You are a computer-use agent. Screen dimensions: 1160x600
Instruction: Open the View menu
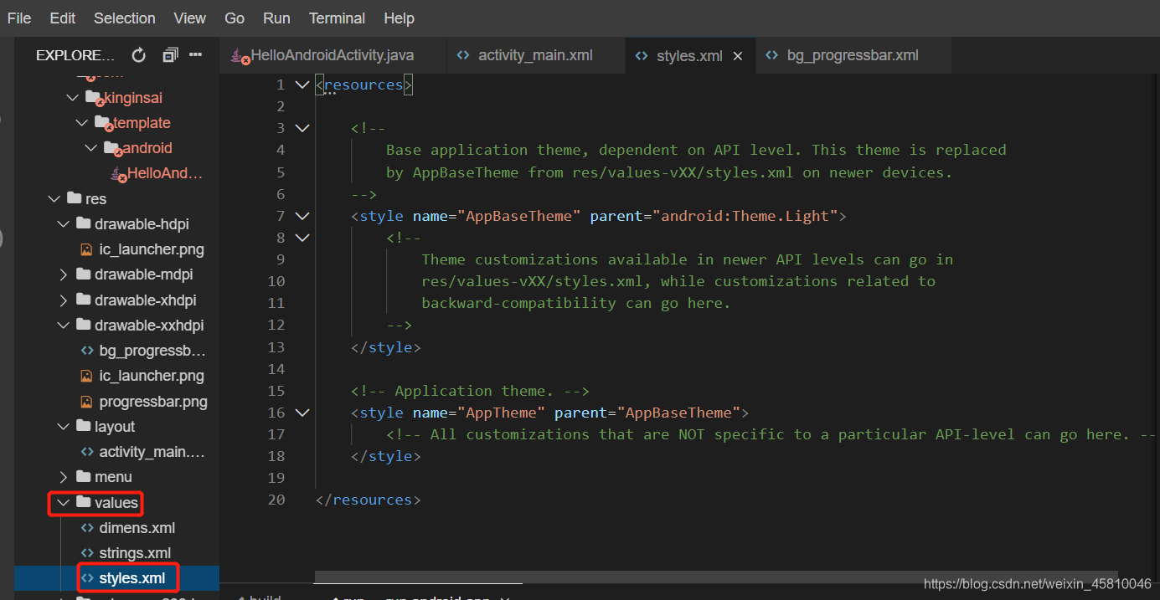[x=190, y=18]
